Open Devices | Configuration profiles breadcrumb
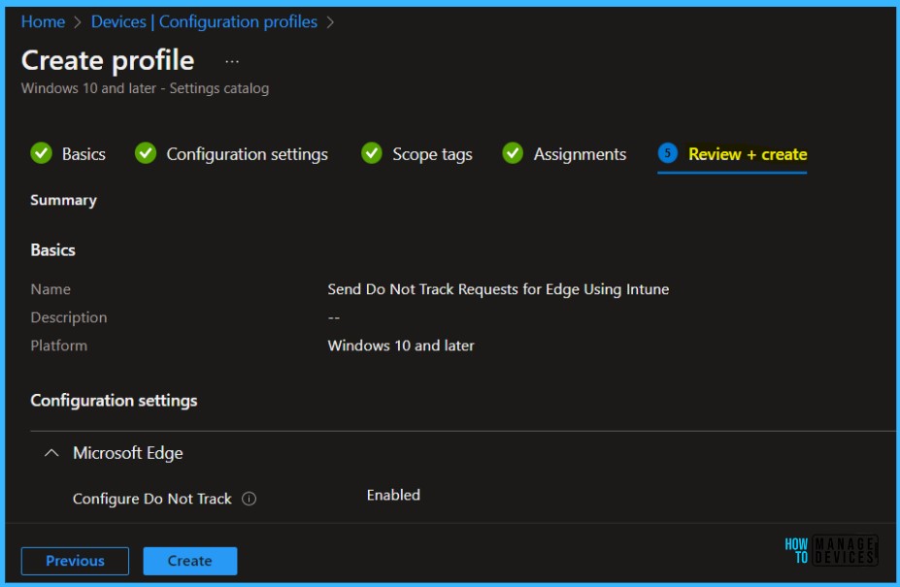 click(x=204, y=21)
